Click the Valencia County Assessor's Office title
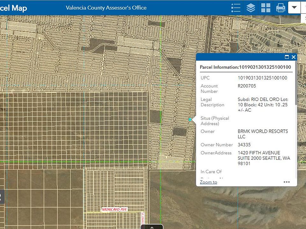 (x=106, y=8)
